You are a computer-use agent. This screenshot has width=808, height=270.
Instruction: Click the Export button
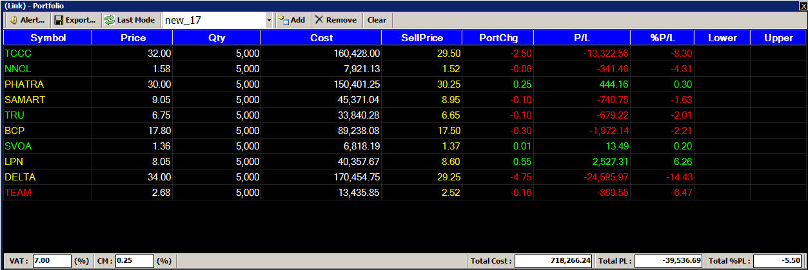pyautogui.click(x=75, y=20)
